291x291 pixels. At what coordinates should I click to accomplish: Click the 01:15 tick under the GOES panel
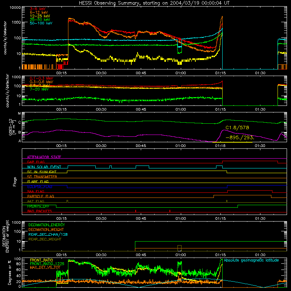tap(220, 146)
